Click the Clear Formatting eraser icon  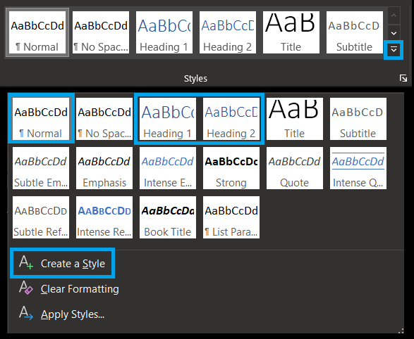click(26, 288)
